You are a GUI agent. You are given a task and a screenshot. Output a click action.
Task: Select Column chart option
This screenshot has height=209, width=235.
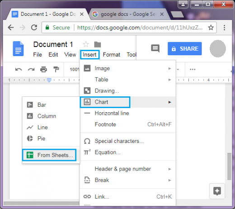coord(51,116)
